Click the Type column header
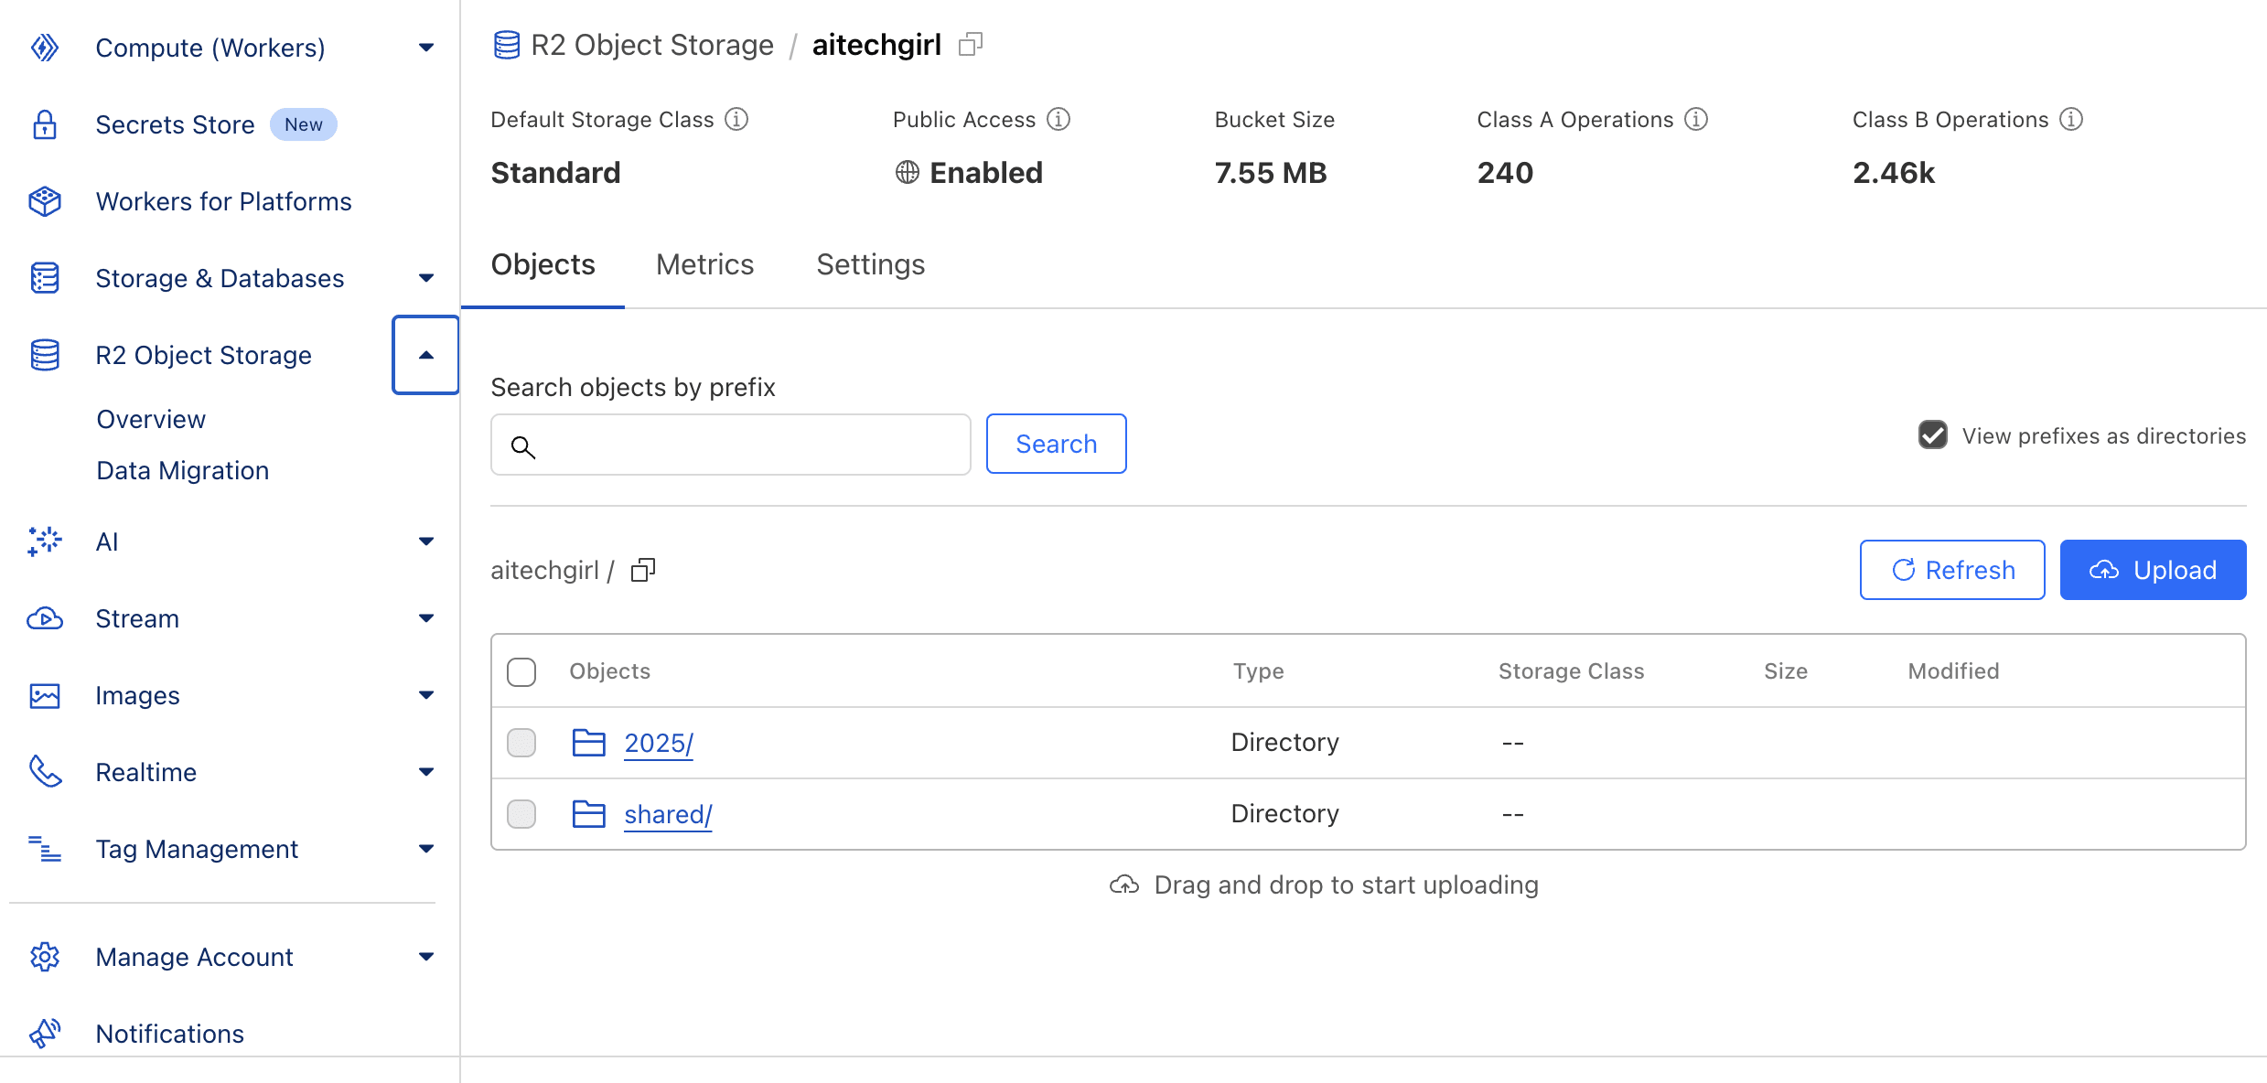This screenshot has height=1083, width=2267. [1259, 671]
